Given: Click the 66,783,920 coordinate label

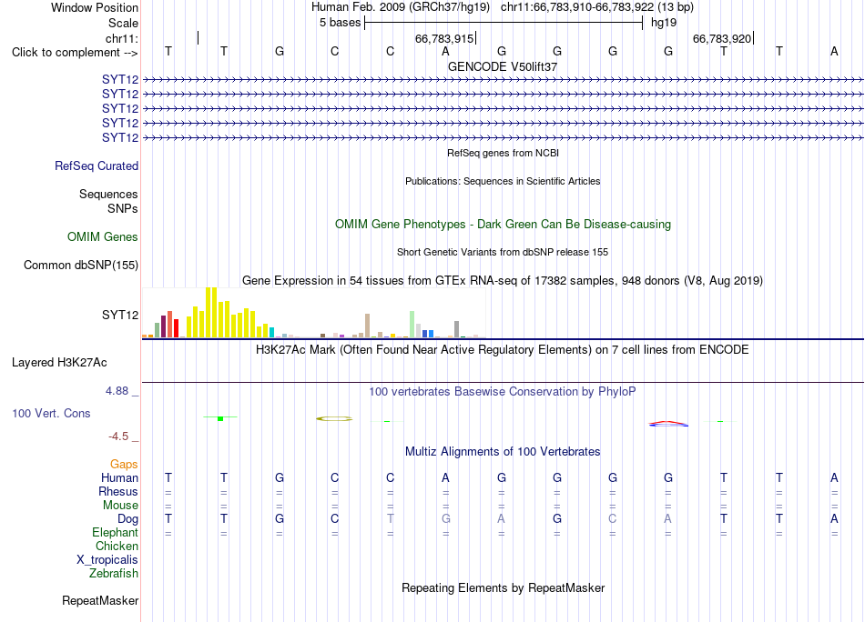Looking at the screenshot, I should click(x=721, y=38).
